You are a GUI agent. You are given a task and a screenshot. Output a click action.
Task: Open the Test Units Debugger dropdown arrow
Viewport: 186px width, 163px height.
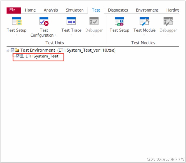pyautogui.click(x=94, y=35)
